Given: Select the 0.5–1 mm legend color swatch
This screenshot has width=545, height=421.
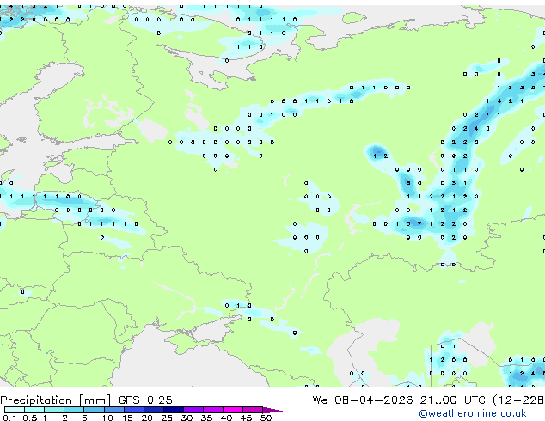Looking at the screenshot, I should (34, 410).
